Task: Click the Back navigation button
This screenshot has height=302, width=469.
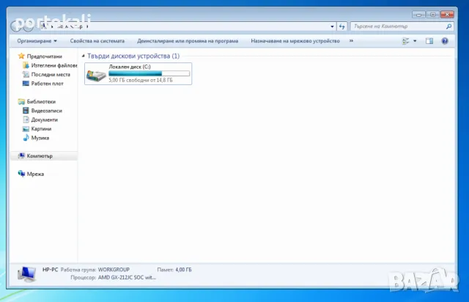Action: click(x=16, y=26)
